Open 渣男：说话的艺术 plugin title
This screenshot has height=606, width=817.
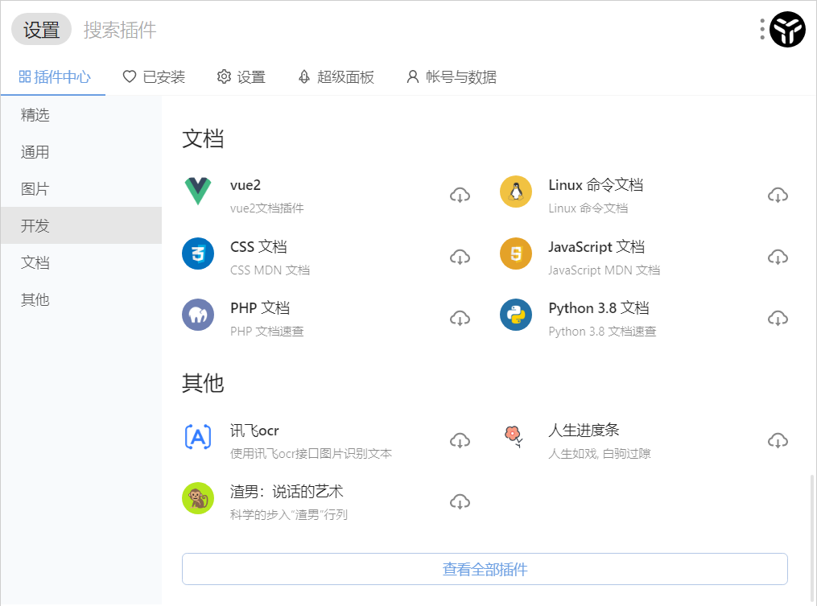[287, 492]
